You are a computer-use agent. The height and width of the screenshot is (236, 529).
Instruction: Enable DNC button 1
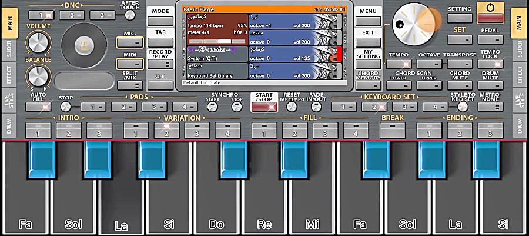coord(41,15)
